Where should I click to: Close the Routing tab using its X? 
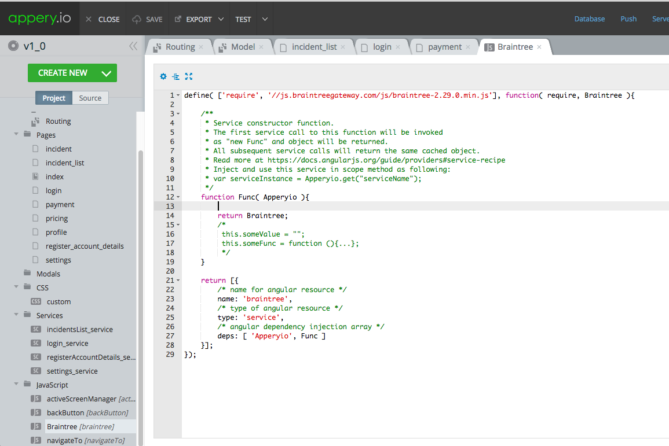tap(201, 47)
